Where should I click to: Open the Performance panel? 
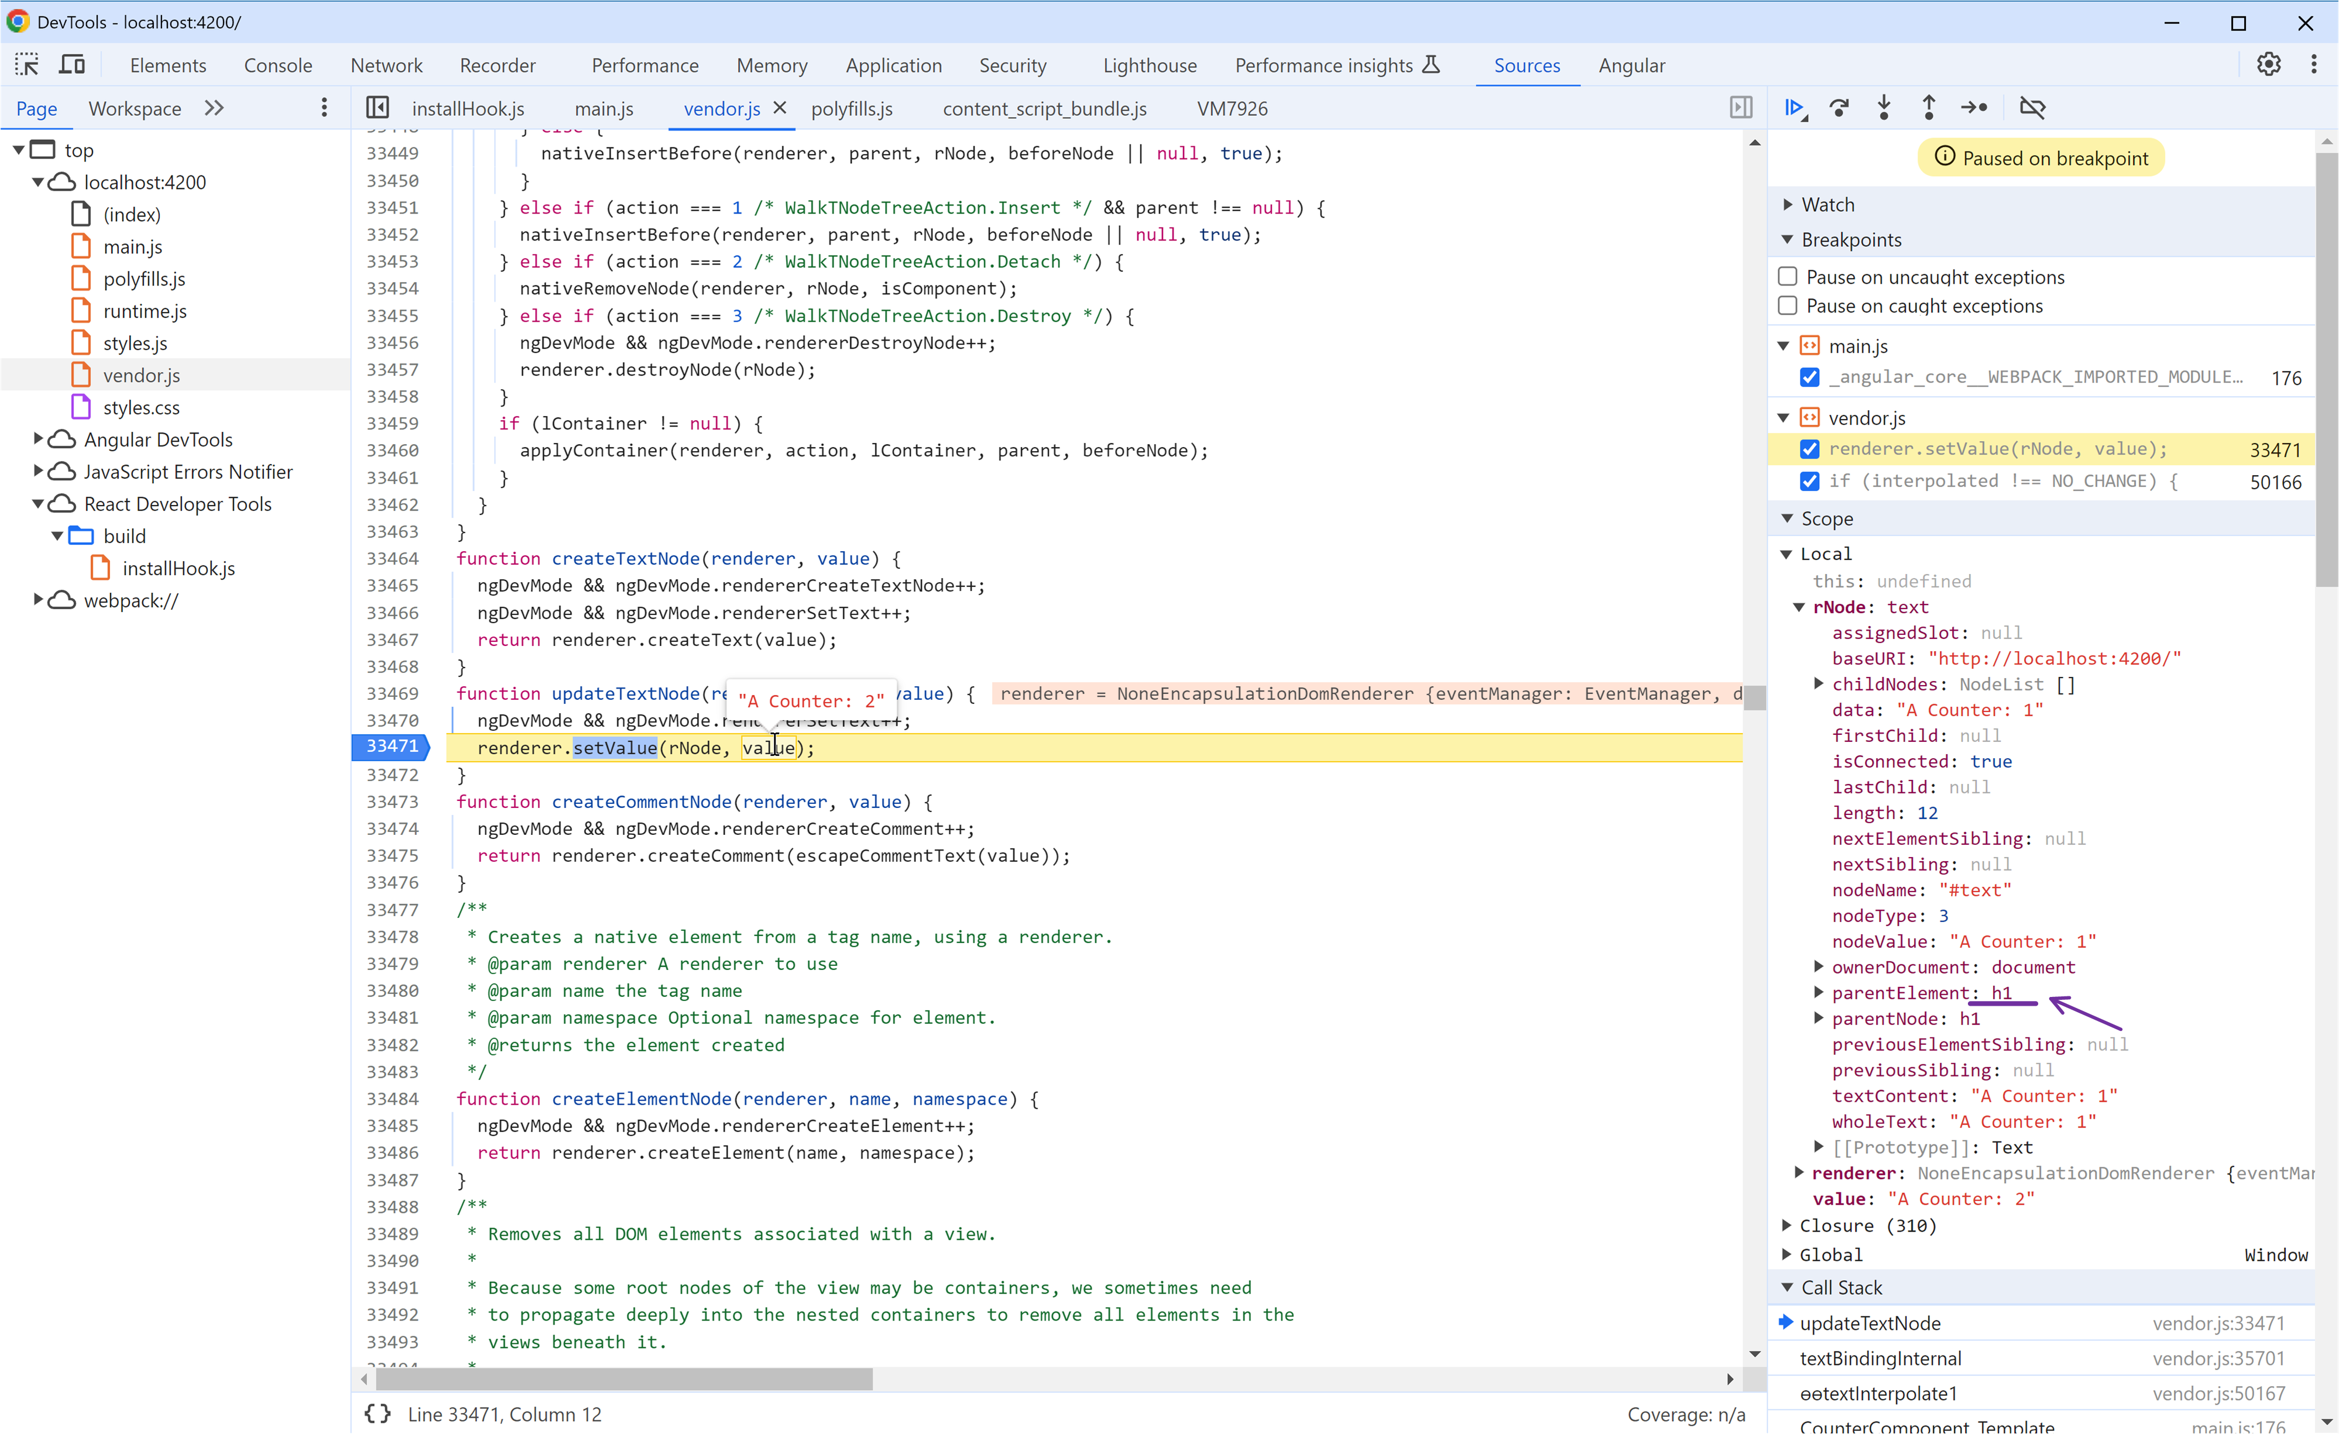click(x=644, y=64)
